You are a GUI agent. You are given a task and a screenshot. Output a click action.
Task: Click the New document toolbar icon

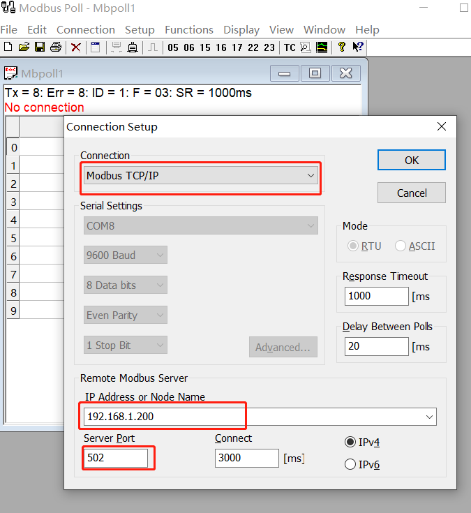click(8, 47)
